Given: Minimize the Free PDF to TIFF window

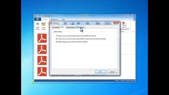Looking at the screenshot, I should click(125, 15).
